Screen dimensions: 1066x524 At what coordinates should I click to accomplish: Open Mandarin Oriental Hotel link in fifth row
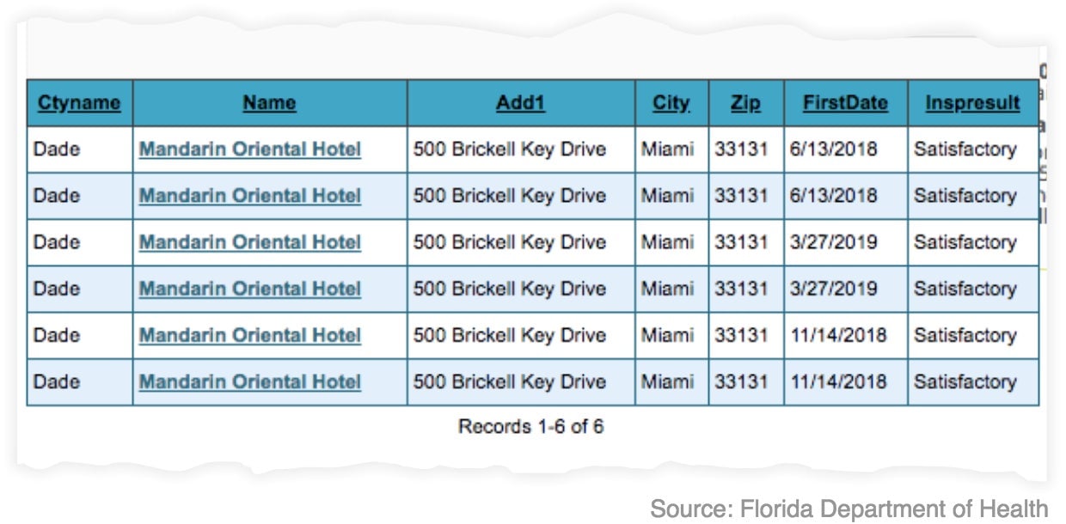(250, 335)
